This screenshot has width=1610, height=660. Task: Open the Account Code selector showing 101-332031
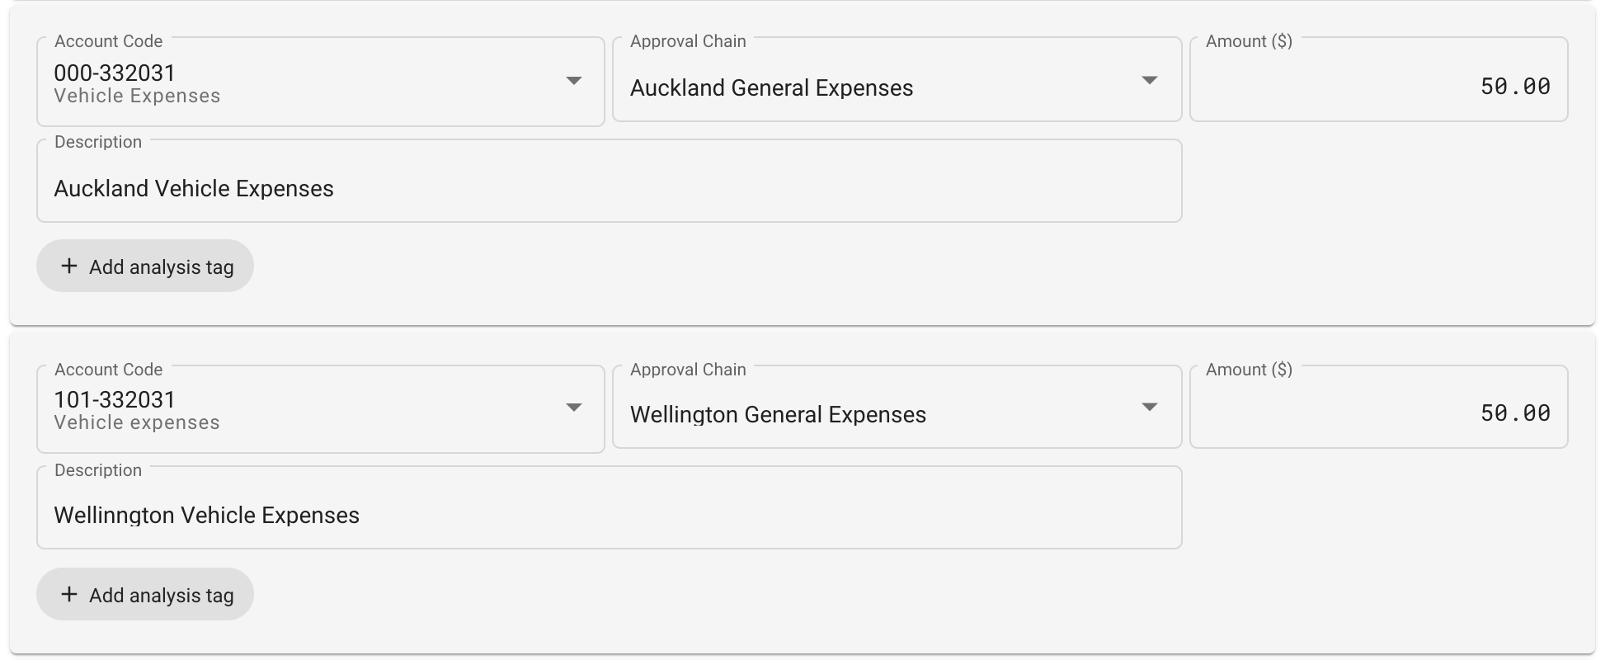(322, 408)
